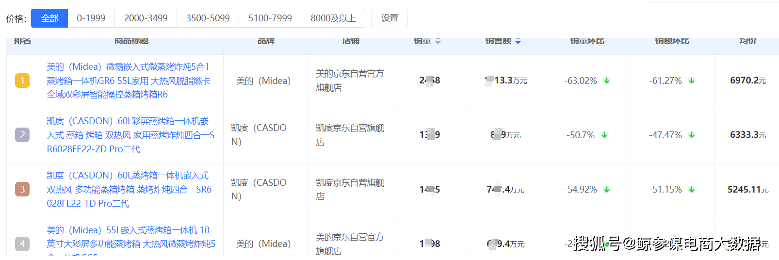This screenshot has width=779, height=260.
Task: Click rank 3 bronze badge
Action: pos(22,189)
